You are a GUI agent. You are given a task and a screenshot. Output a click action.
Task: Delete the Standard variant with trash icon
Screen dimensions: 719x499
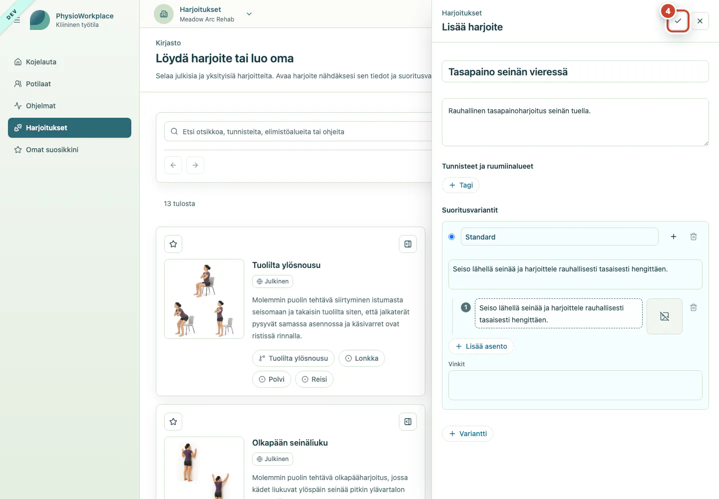coord(694,237)
